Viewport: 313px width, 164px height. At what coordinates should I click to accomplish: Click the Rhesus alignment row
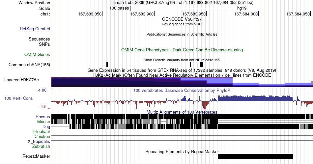[182, 117]
